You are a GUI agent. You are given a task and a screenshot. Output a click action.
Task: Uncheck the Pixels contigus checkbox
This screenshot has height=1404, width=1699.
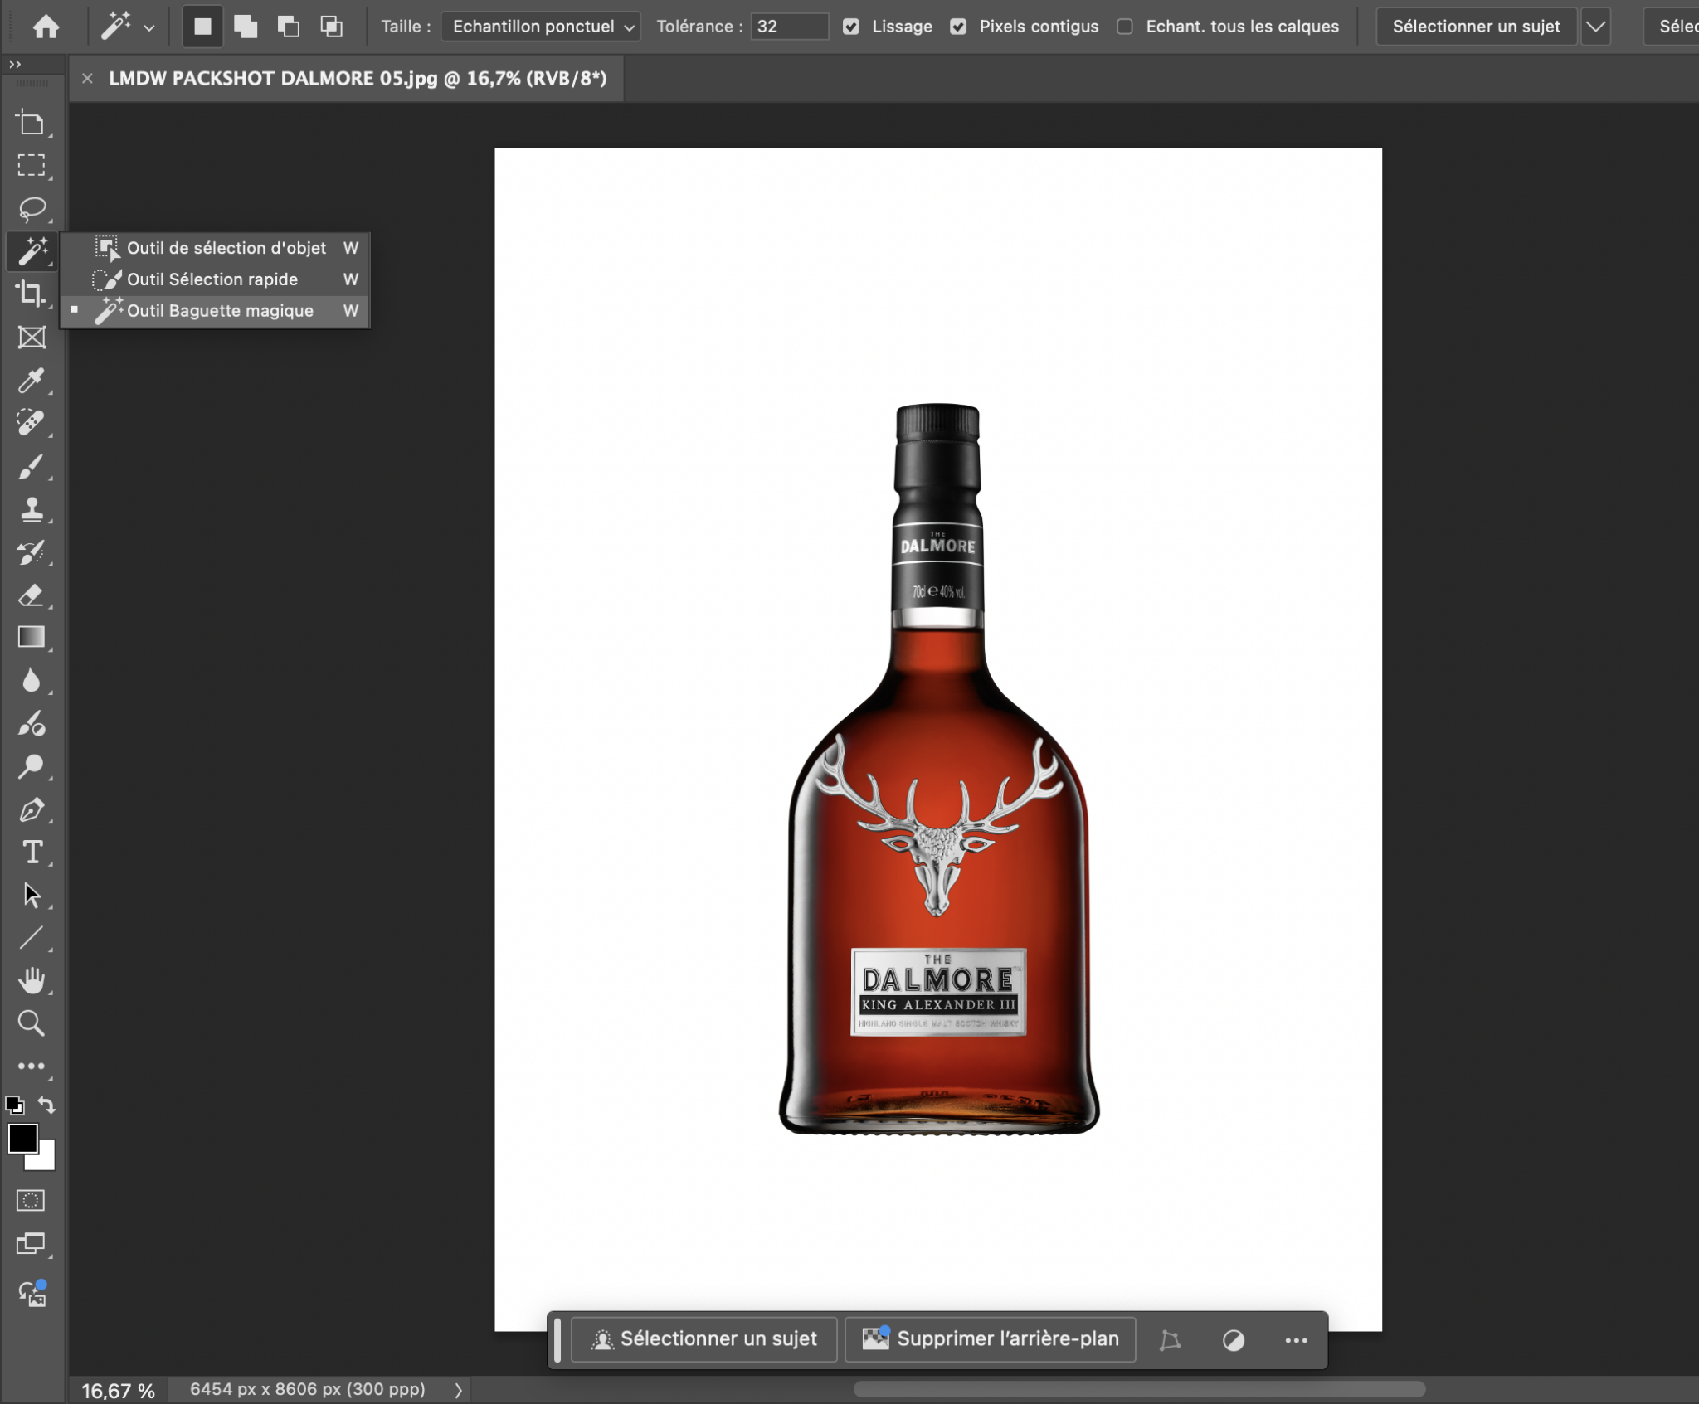pyautogui.click(x=958, y=27)
